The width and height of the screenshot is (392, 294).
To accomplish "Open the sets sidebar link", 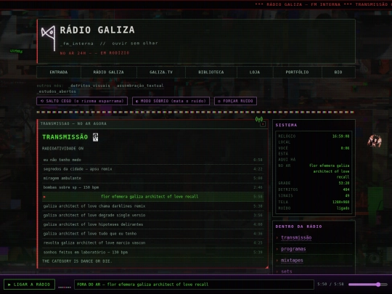I will 287,271.
